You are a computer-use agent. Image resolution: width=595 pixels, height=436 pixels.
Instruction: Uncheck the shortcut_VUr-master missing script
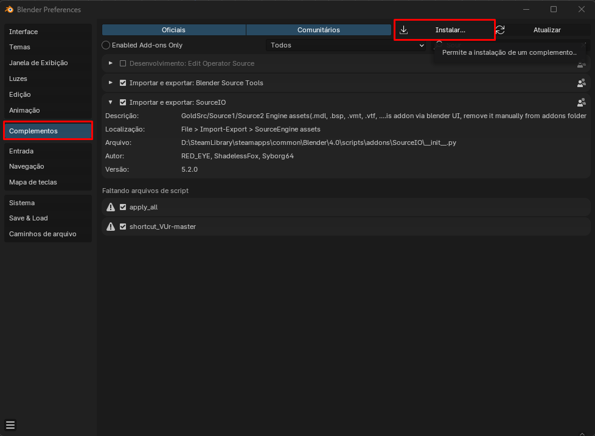123,227
